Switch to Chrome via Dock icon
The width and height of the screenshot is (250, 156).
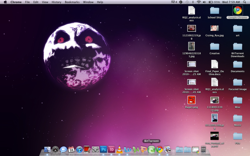click(159, 150)
